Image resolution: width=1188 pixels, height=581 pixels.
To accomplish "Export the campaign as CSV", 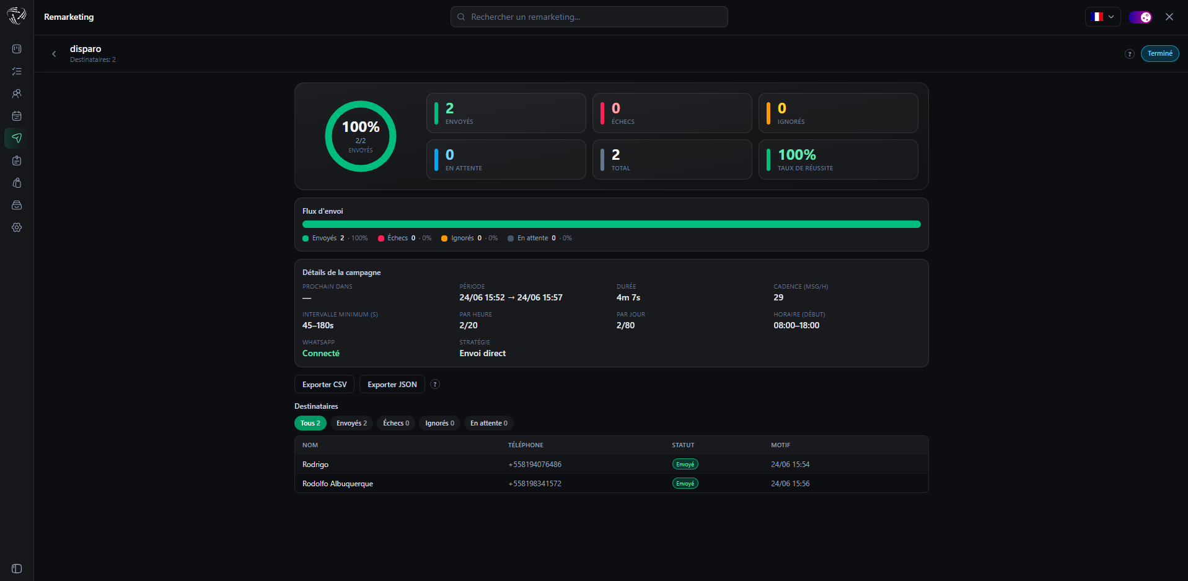I will coord(324,384).
